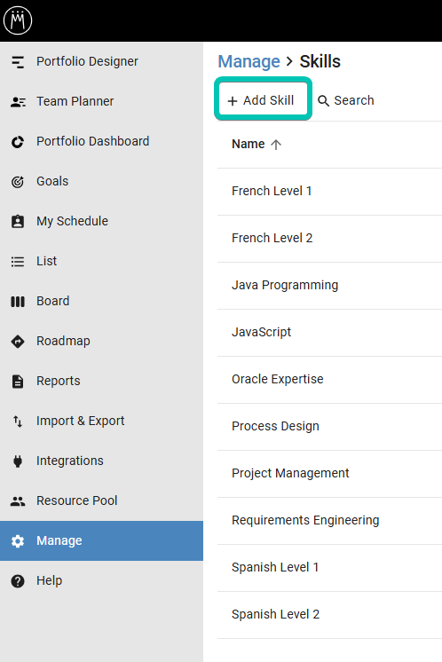Open the Board columns icon

[x=18, y=302]
